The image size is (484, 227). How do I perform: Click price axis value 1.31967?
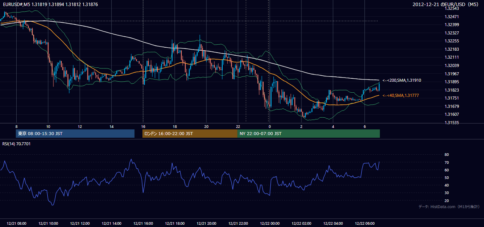[452, 74]
